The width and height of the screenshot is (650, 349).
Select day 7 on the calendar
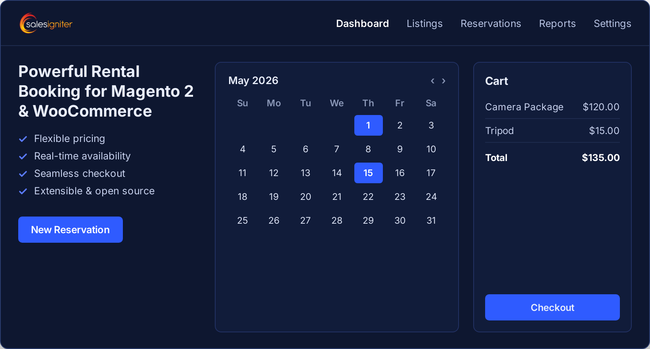pyautogui.click(x=337, y=149)
